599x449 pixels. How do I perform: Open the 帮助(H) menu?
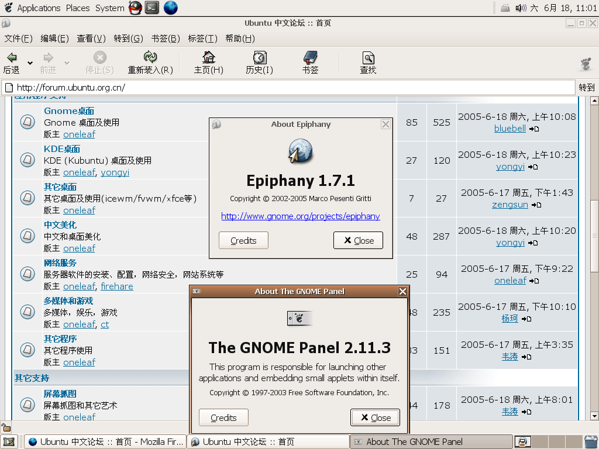240,39
